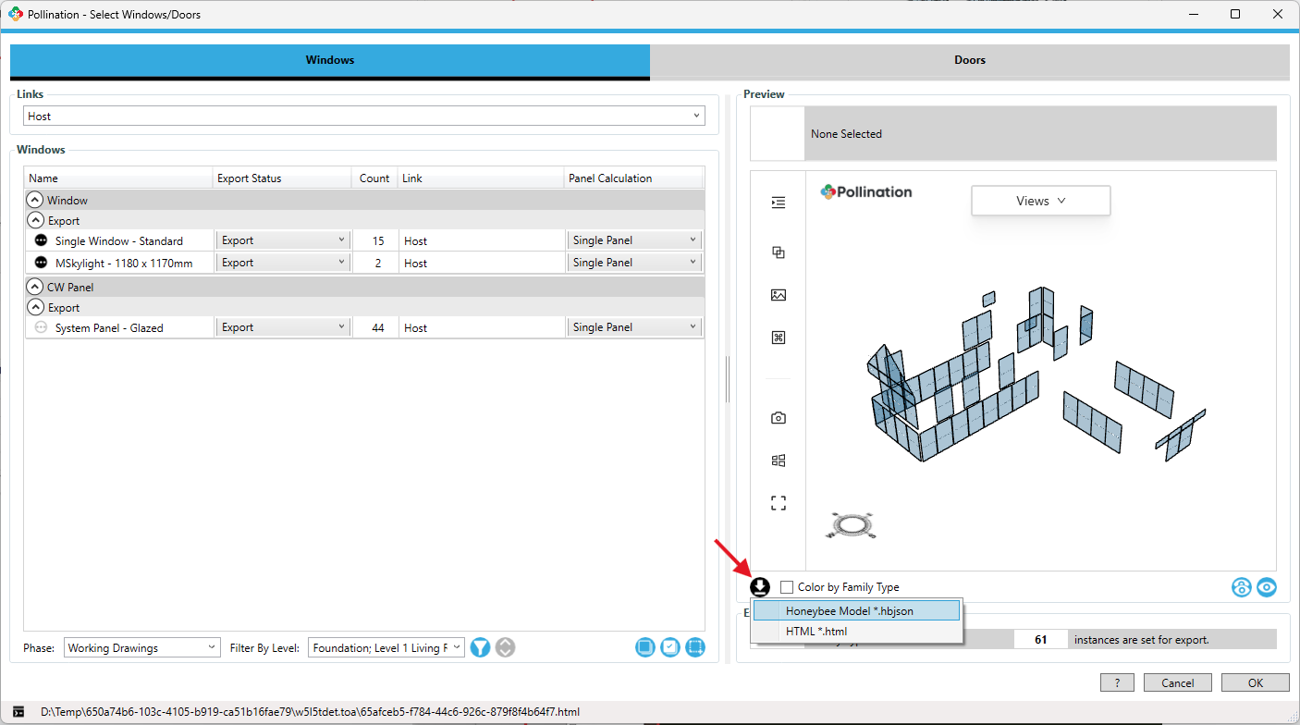Choose Honeybee Model *.hbjson from the menu

(856, 610)
